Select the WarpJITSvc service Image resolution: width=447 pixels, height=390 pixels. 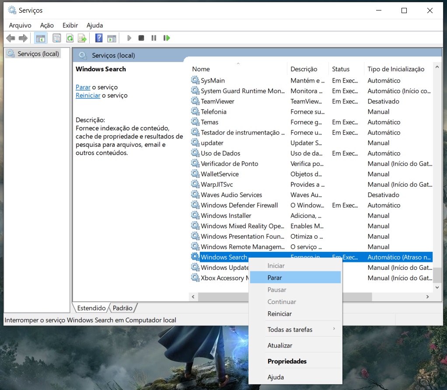click(311, 185)
